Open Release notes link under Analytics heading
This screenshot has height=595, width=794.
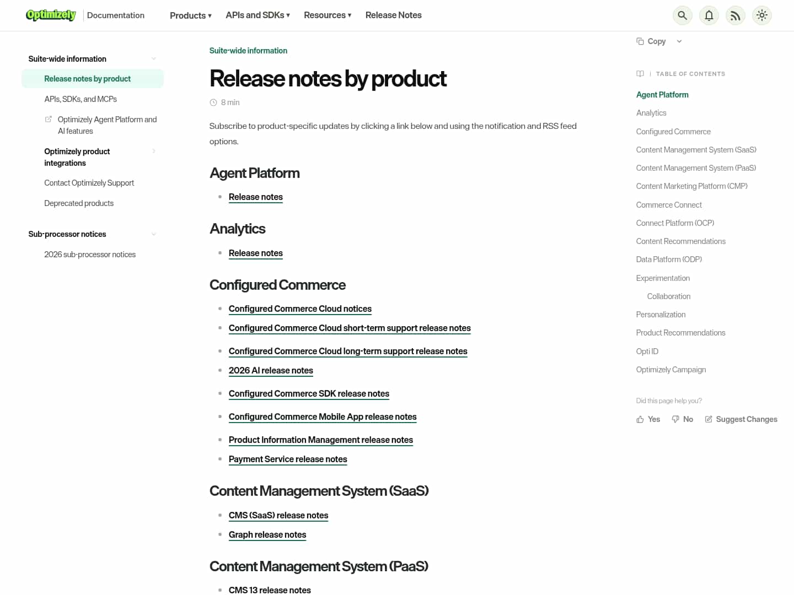point(256,253)
